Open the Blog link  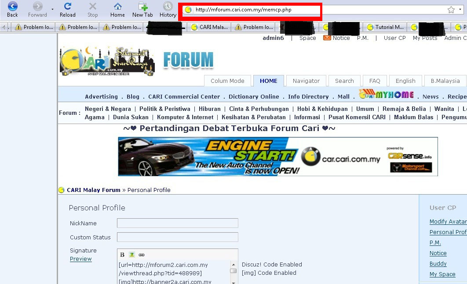[133, 96]
